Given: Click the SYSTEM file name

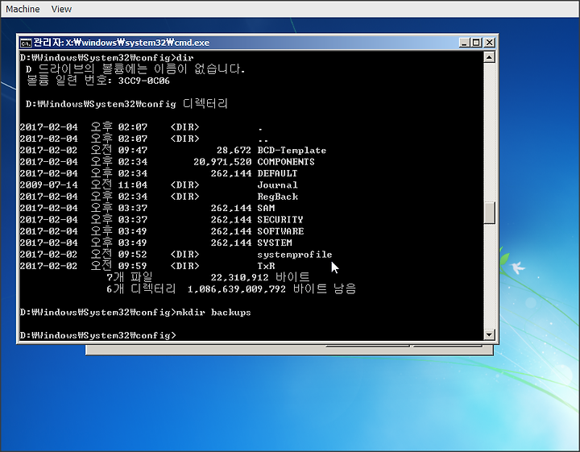Looking at the screenshot, I should pyautogui.click(x=275, y=243).
